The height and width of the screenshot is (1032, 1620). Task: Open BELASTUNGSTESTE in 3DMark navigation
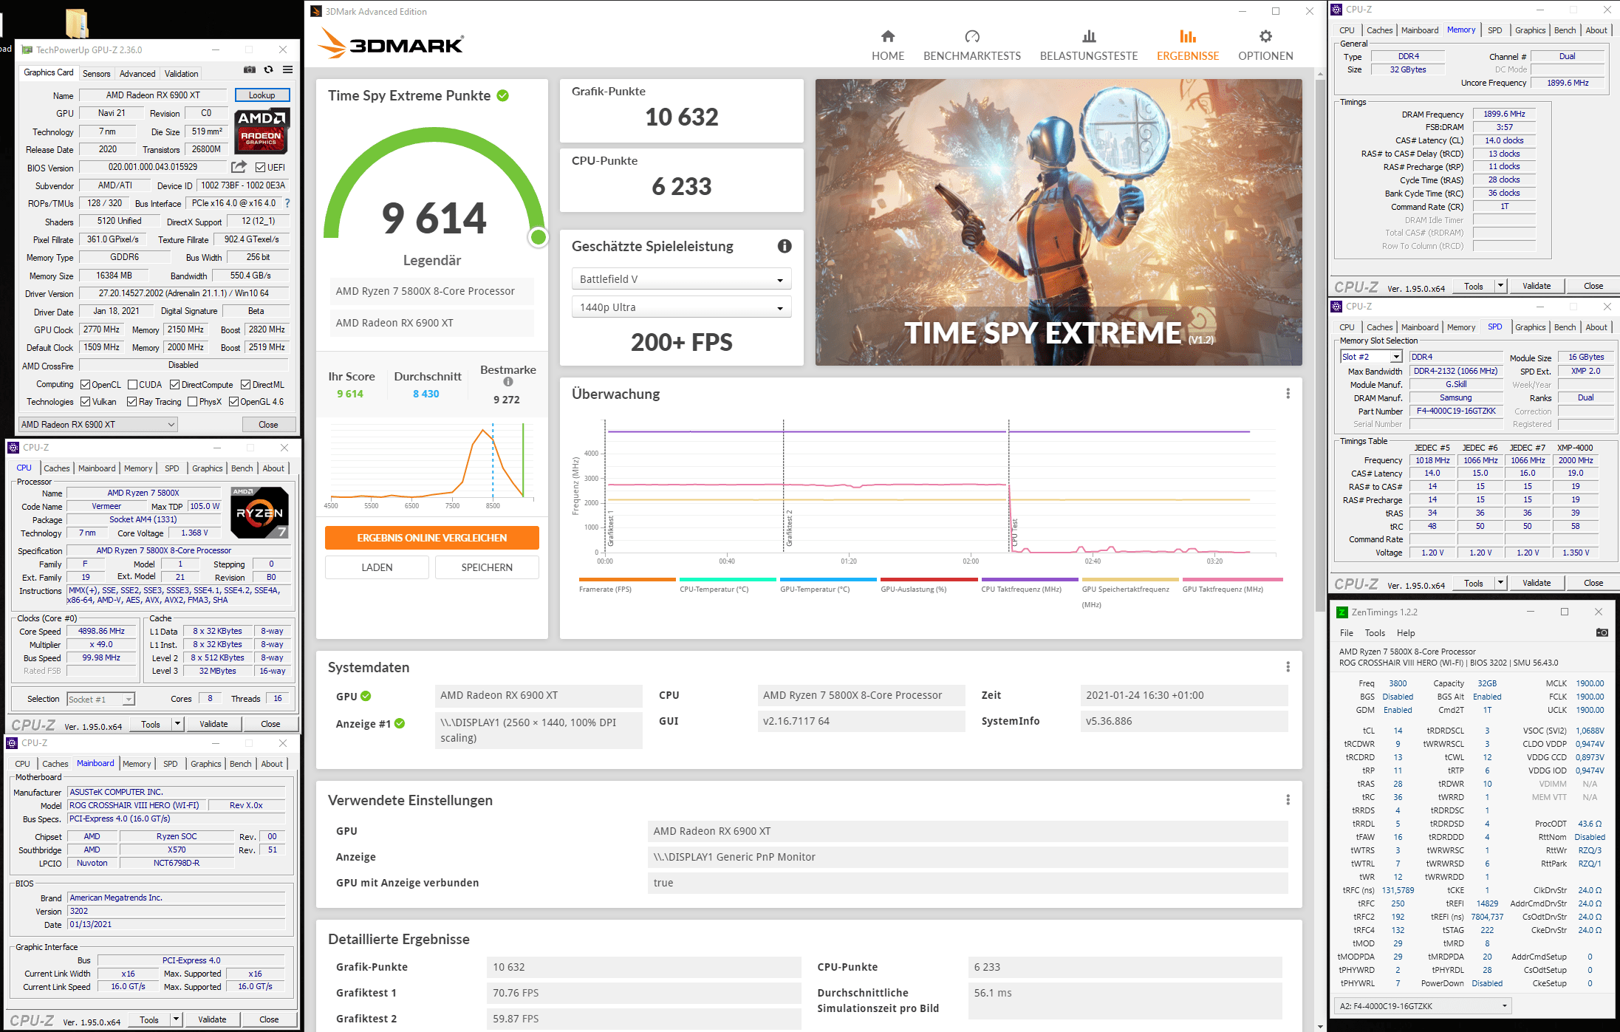pos(1089,45)
